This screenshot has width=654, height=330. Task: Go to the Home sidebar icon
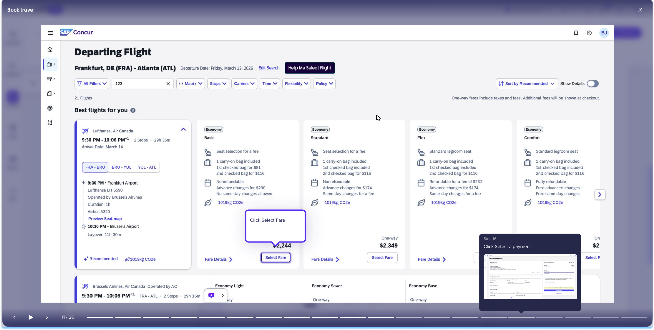(x=50, y=50)
